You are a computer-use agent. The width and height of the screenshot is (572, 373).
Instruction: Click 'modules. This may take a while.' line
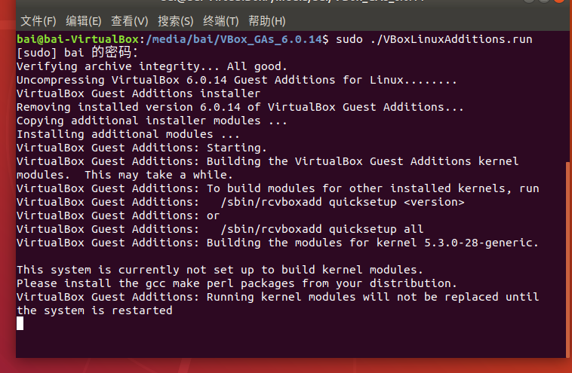click(x=125, y=175)
